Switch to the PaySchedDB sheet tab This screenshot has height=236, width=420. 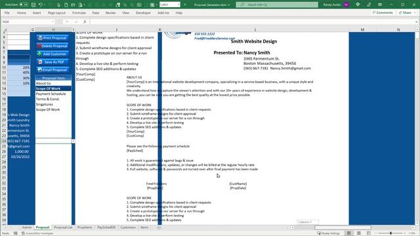(x=106, y=227)
